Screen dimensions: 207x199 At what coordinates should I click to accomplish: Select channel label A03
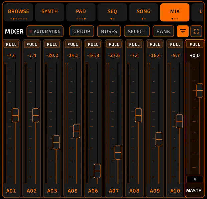click(x=52, y=191)
